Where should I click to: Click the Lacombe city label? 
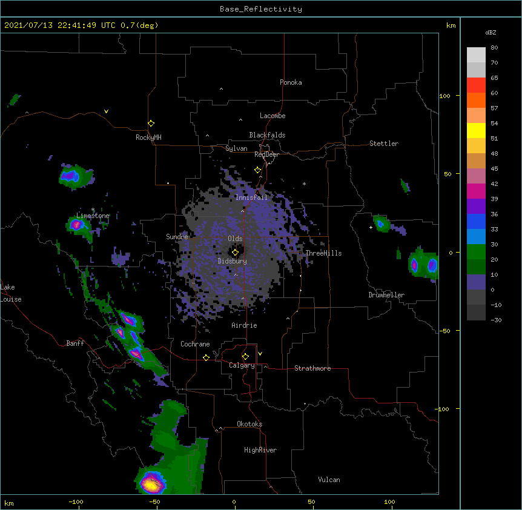pyautogui.click(x=273, y=116)
